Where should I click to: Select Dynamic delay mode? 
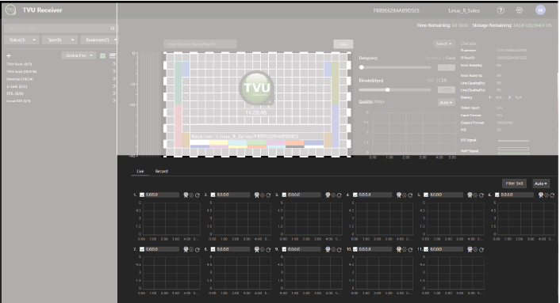[x=433, y=58]
